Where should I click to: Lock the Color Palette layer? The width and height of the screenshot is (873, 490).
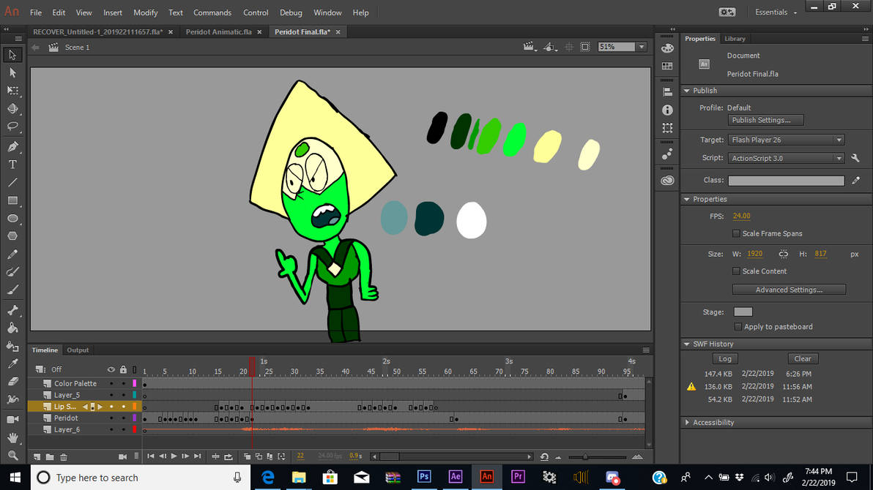(x=123, y=383)
